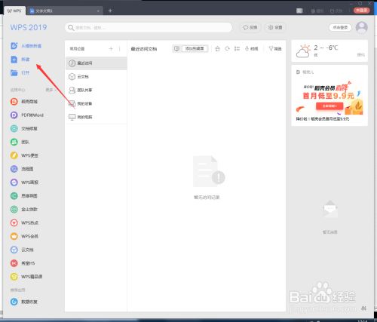Open 数据恢复 data recovery tool
Viewport: 377px width, 322px height.
click(24, 302)
